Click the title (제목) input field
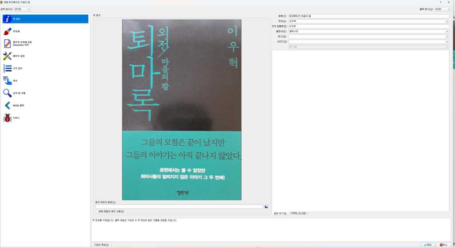The image size is (455, 248). tap(368, 16)
